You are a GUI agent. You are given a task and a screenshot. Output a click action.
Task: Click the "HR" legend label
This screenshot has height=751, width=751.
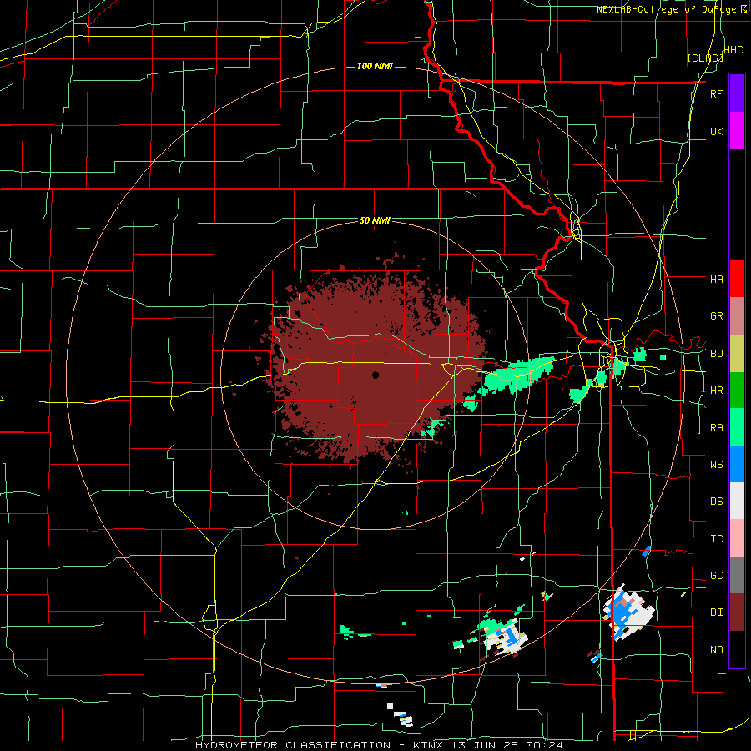pos(716,391)
